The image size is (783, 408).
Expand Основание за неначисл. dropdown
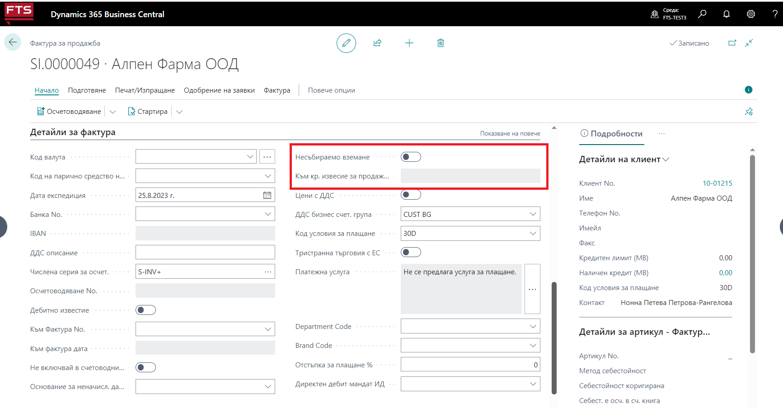coord(268,386)
